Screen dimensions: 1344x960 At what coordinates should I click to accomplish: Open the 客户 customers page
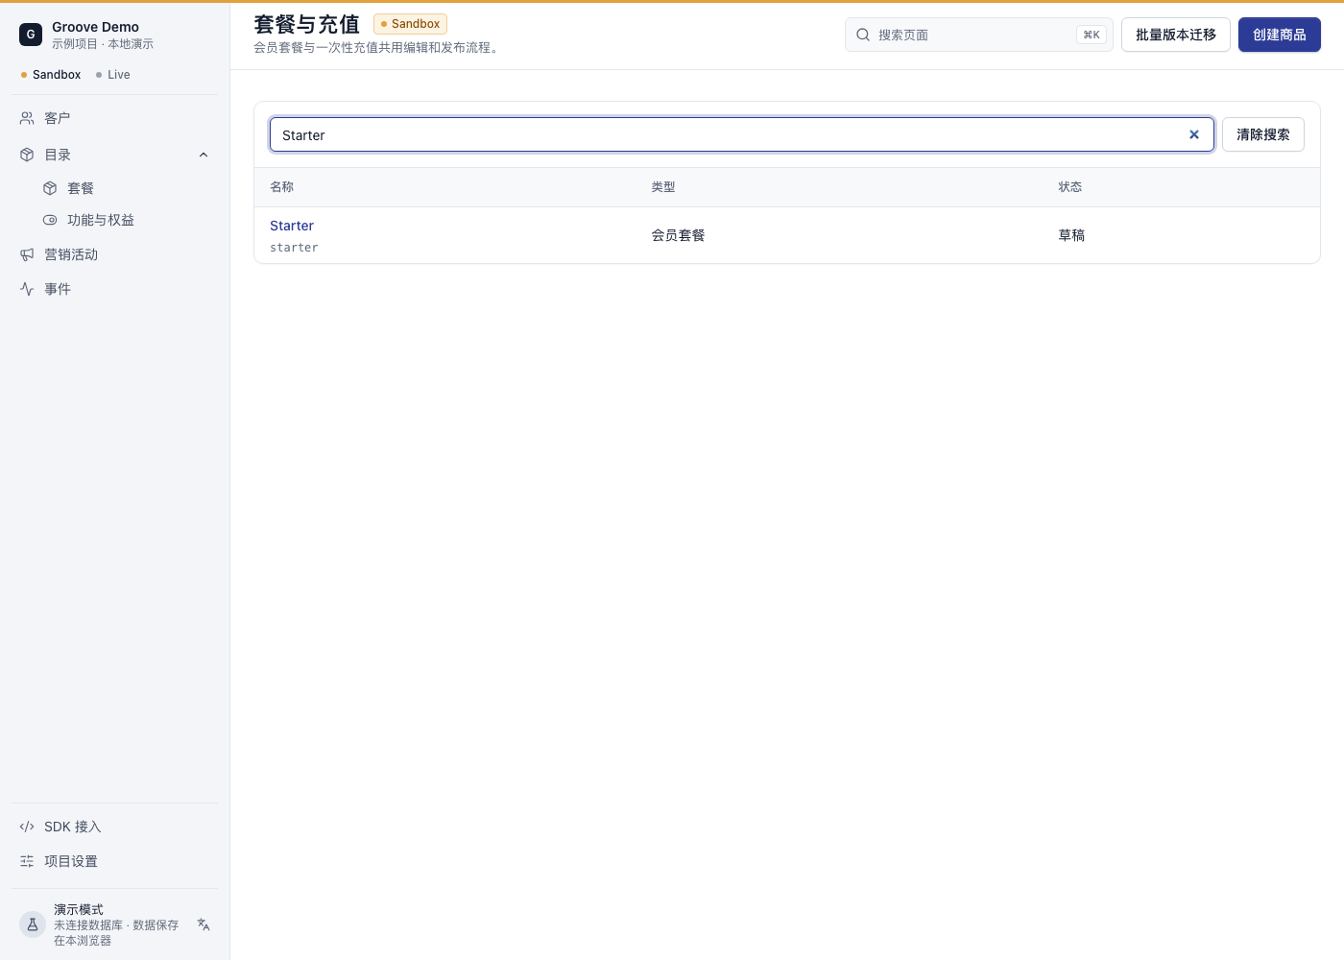tap(115, 118)
